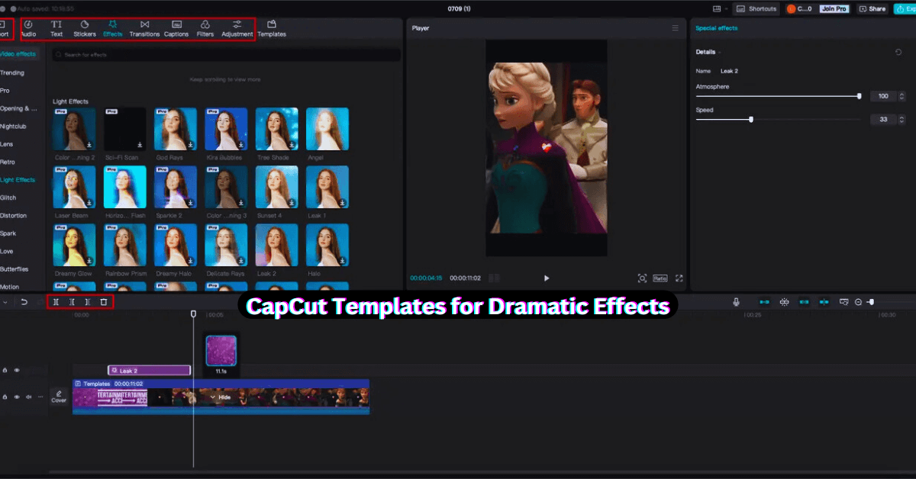The height and width of the screenshot is (479, 916).
Task: Choose the Delicate Rays effect
Action: (226, 245)
